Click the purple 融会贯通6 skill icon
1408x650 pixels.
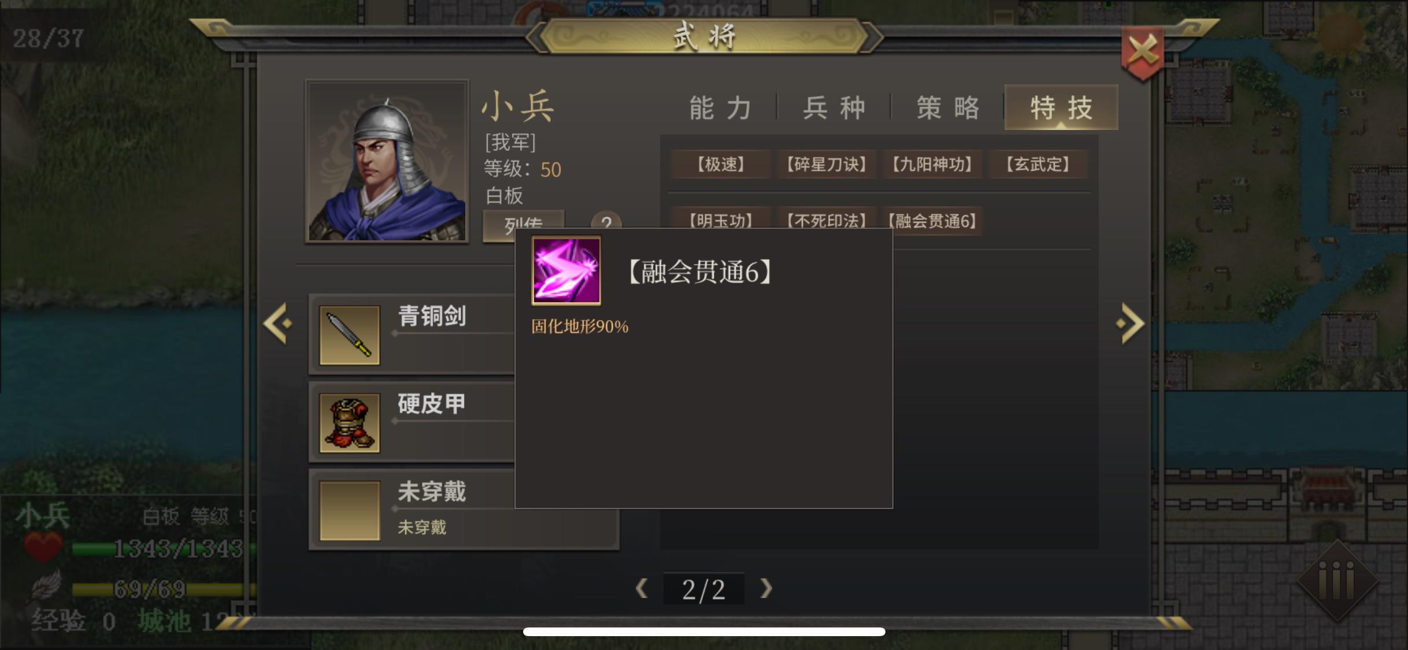click(x=566, y=270)
